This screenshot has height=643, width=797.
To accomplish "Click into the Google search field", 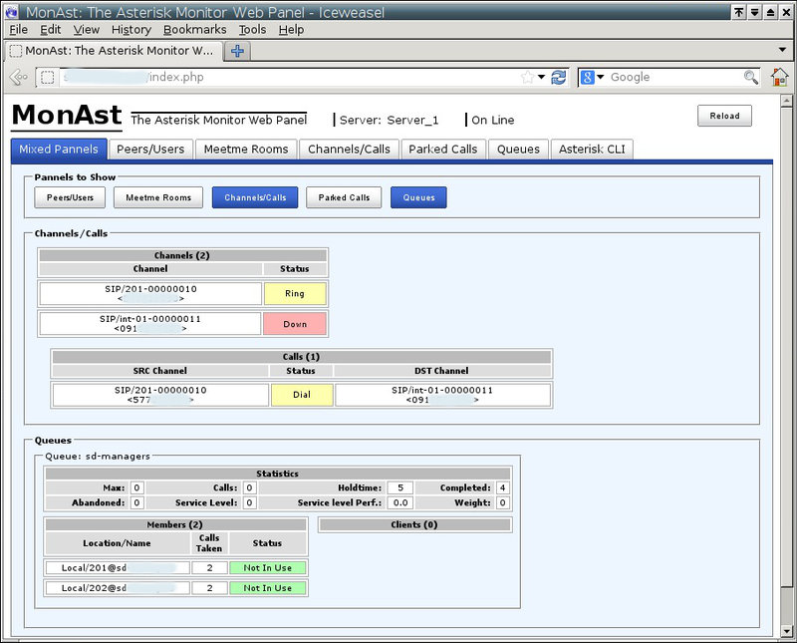I will pos(672,77).
